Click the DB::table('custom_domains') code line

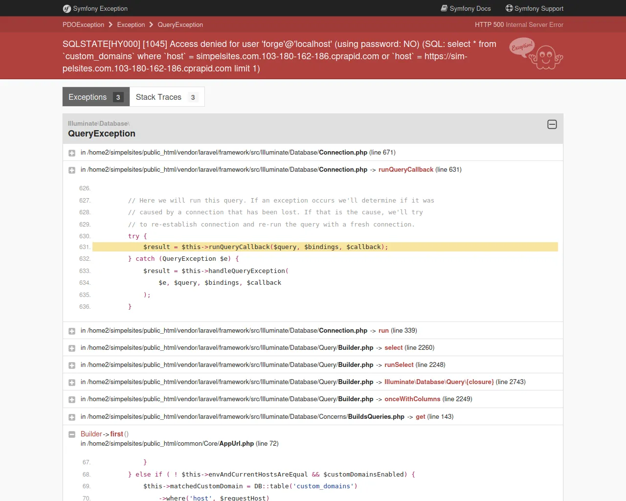[250, 486]
